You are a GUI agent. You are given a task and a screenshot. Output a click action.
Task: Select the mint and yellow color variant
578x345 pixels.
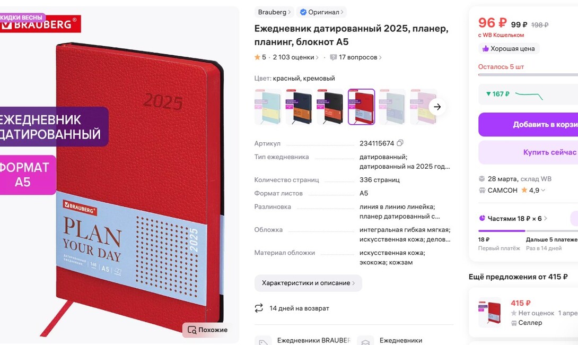[268, 107]
